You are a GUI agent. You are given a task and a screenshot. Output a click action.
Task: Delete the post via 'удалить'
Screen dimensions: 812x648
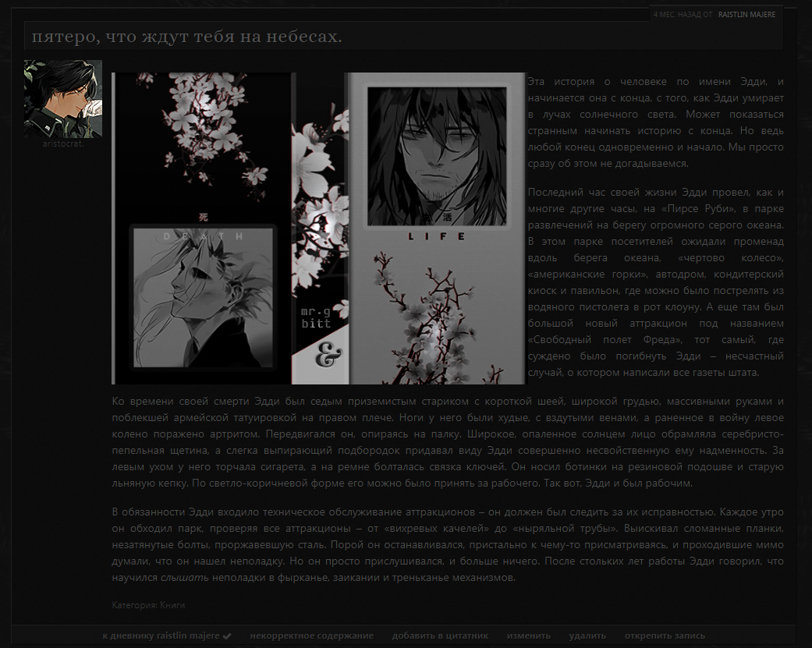tap(587, 636)
